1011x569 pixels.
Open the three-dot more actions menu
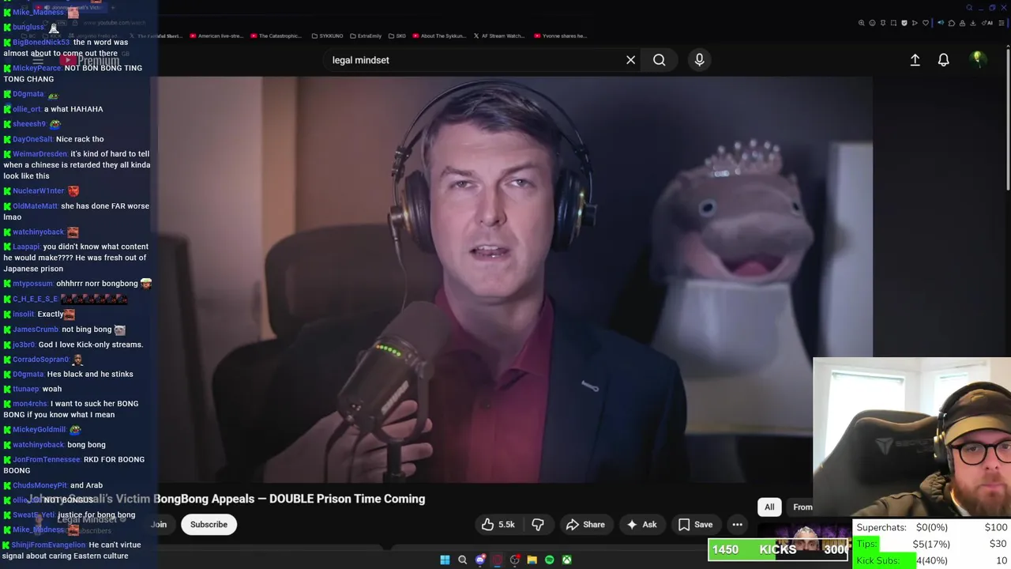(737, 524)
